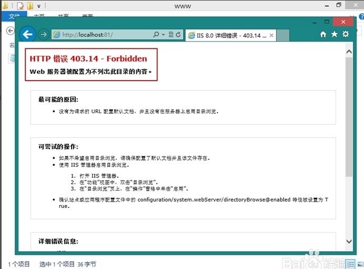Click the page scrollbar up arrow

[x=349, y=52]
